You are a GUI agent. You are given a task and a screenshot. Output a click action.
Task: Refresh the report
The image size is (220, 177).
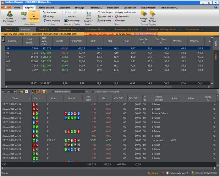coord(120,21)
